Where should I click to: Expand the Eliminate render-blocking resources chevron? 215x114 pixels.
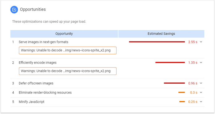pos(201,92)
